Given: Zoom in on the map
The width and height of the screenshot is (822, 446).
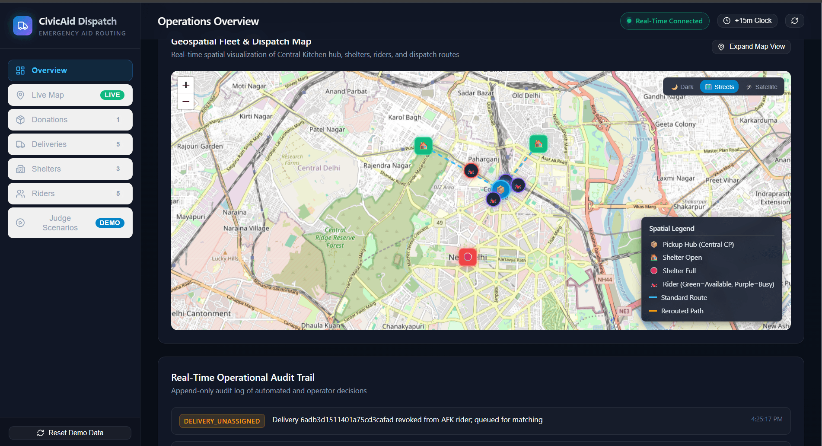Looking at the screenshot, I should pos(186,85).
